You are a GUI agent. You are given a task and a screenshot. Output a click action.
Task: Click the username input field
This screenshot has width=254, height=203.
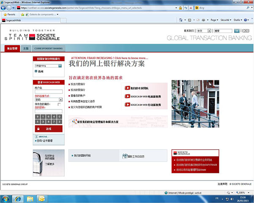(48, 91)
